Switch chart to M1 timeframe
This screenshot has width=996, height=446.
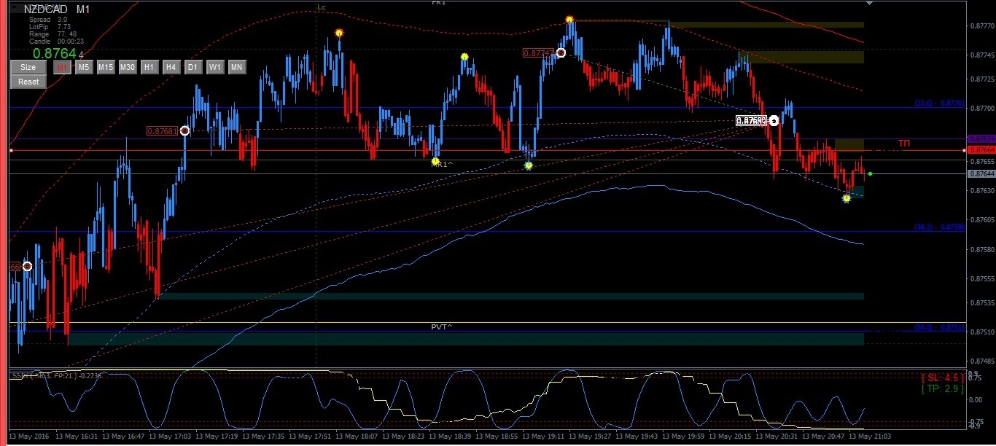63,67
